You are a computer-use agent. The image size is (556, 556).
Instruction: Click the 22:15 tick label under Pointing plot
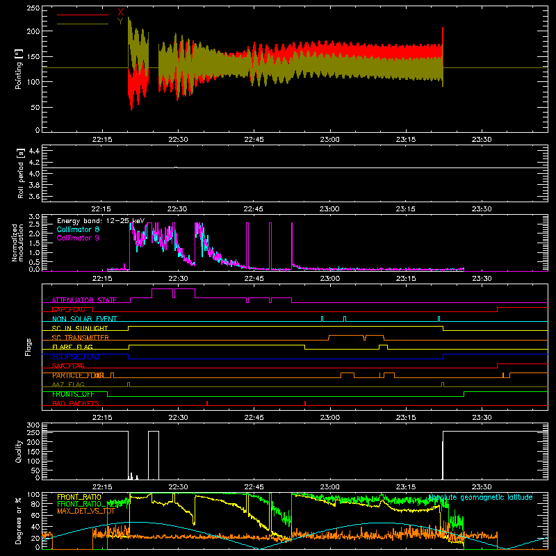tap(102, 140)
